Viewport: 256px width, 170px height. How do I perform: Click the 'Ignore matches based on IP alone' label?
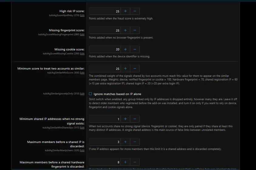[118, 94]
